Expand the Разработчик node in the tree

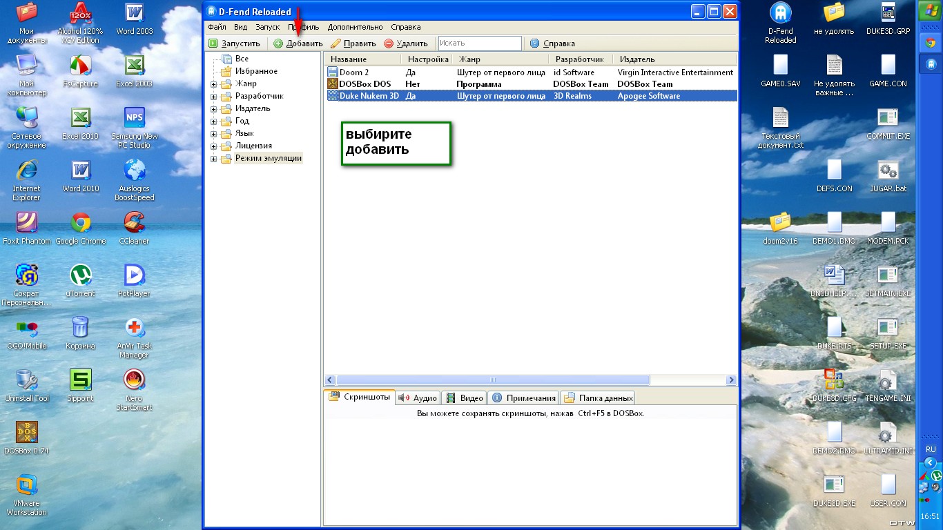pyautogui.click(x=214, y=97)
